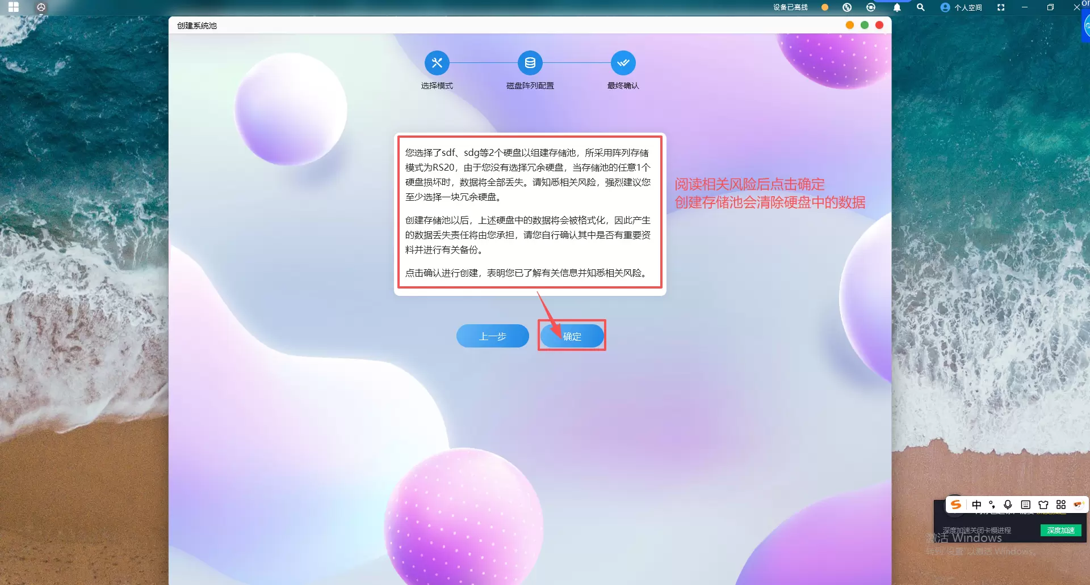This screenshot has width=1090, height=585.
Task: Click the green dot on dialog titlebar
Action: click(865, 25)
